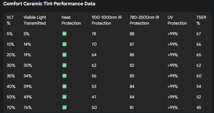Click the green checkmark in the 20% row
The width and height of the screenshot is (214, 113).
click(x=64, y=55)
